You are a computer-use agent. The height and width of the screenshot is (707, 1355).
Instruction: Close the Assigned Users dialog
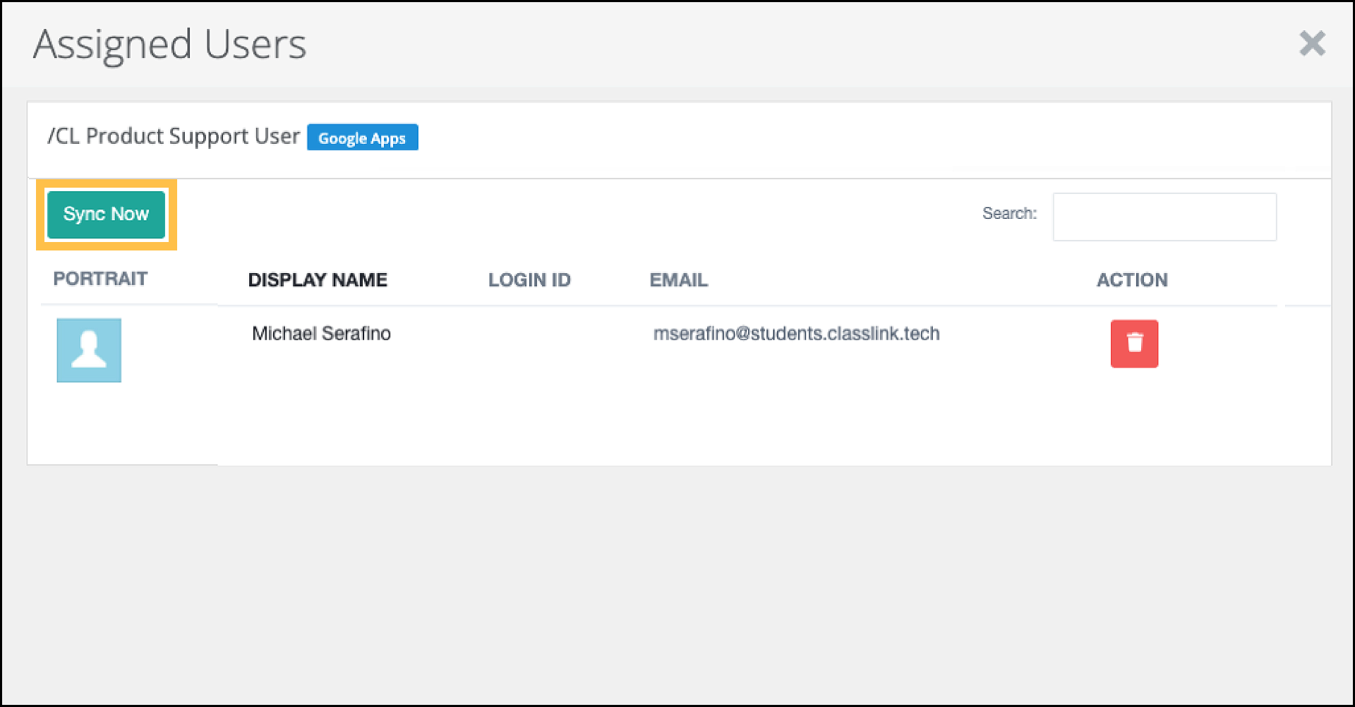click(x=1312, y=44)
